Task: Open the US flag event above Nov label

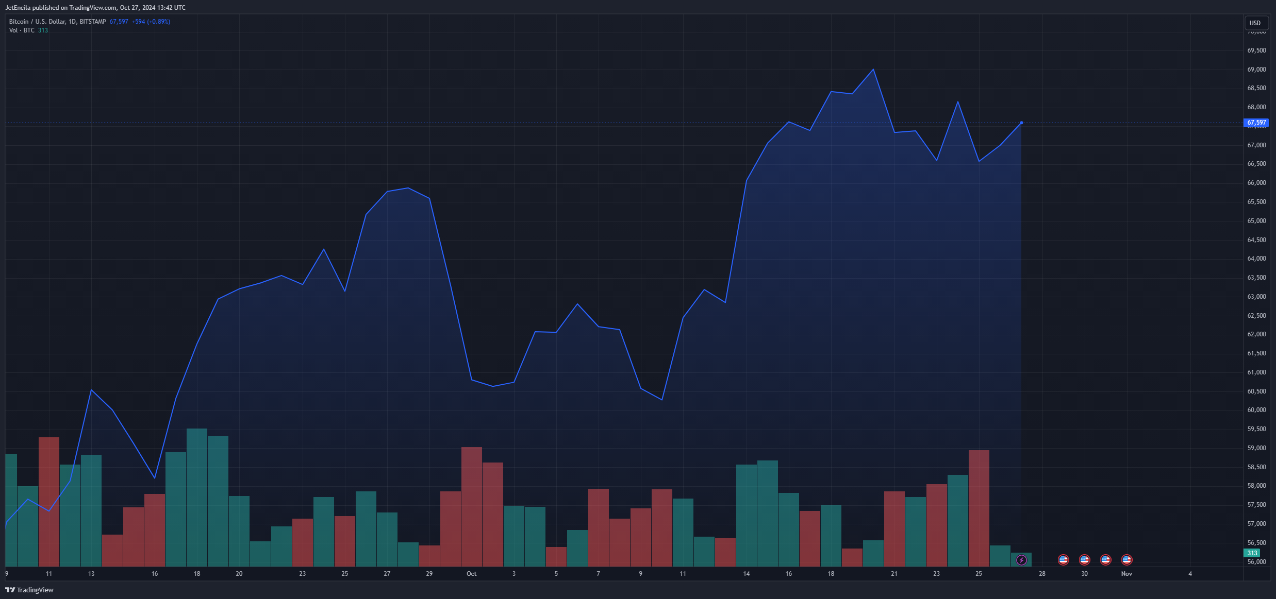Action: click(1127, 560)
